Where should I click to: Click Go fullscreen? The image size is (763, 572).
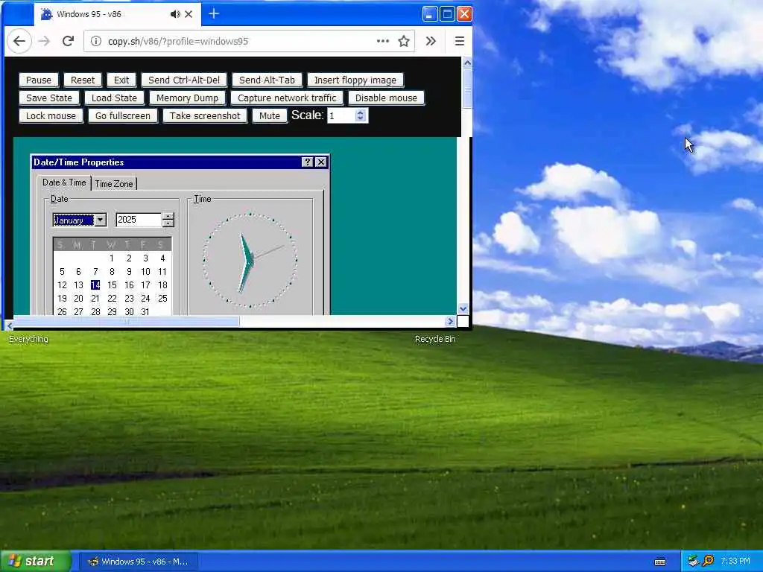[x=123, y=115]
